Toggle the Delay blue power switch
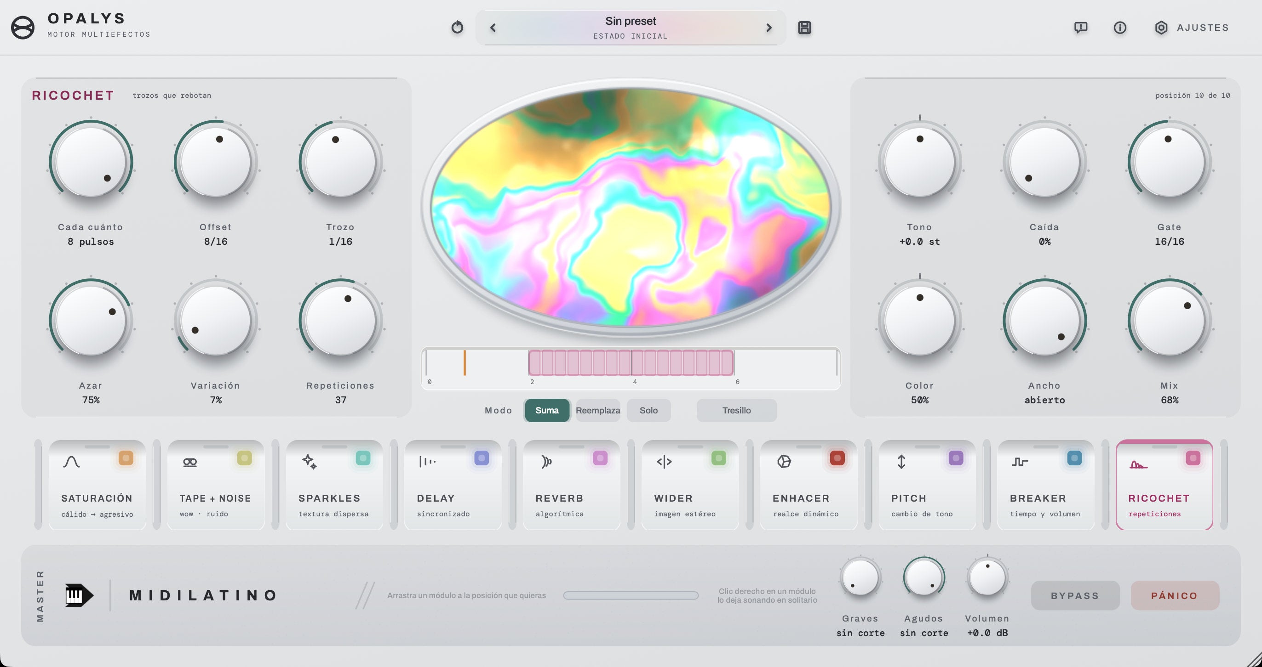Screen dimensions: 1262x667 pos(482,458)
